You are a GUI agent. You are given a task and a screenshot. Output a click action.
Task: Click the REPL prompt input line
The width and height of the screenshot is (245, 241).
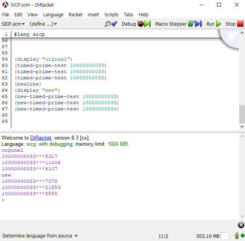tap(116, 200)
